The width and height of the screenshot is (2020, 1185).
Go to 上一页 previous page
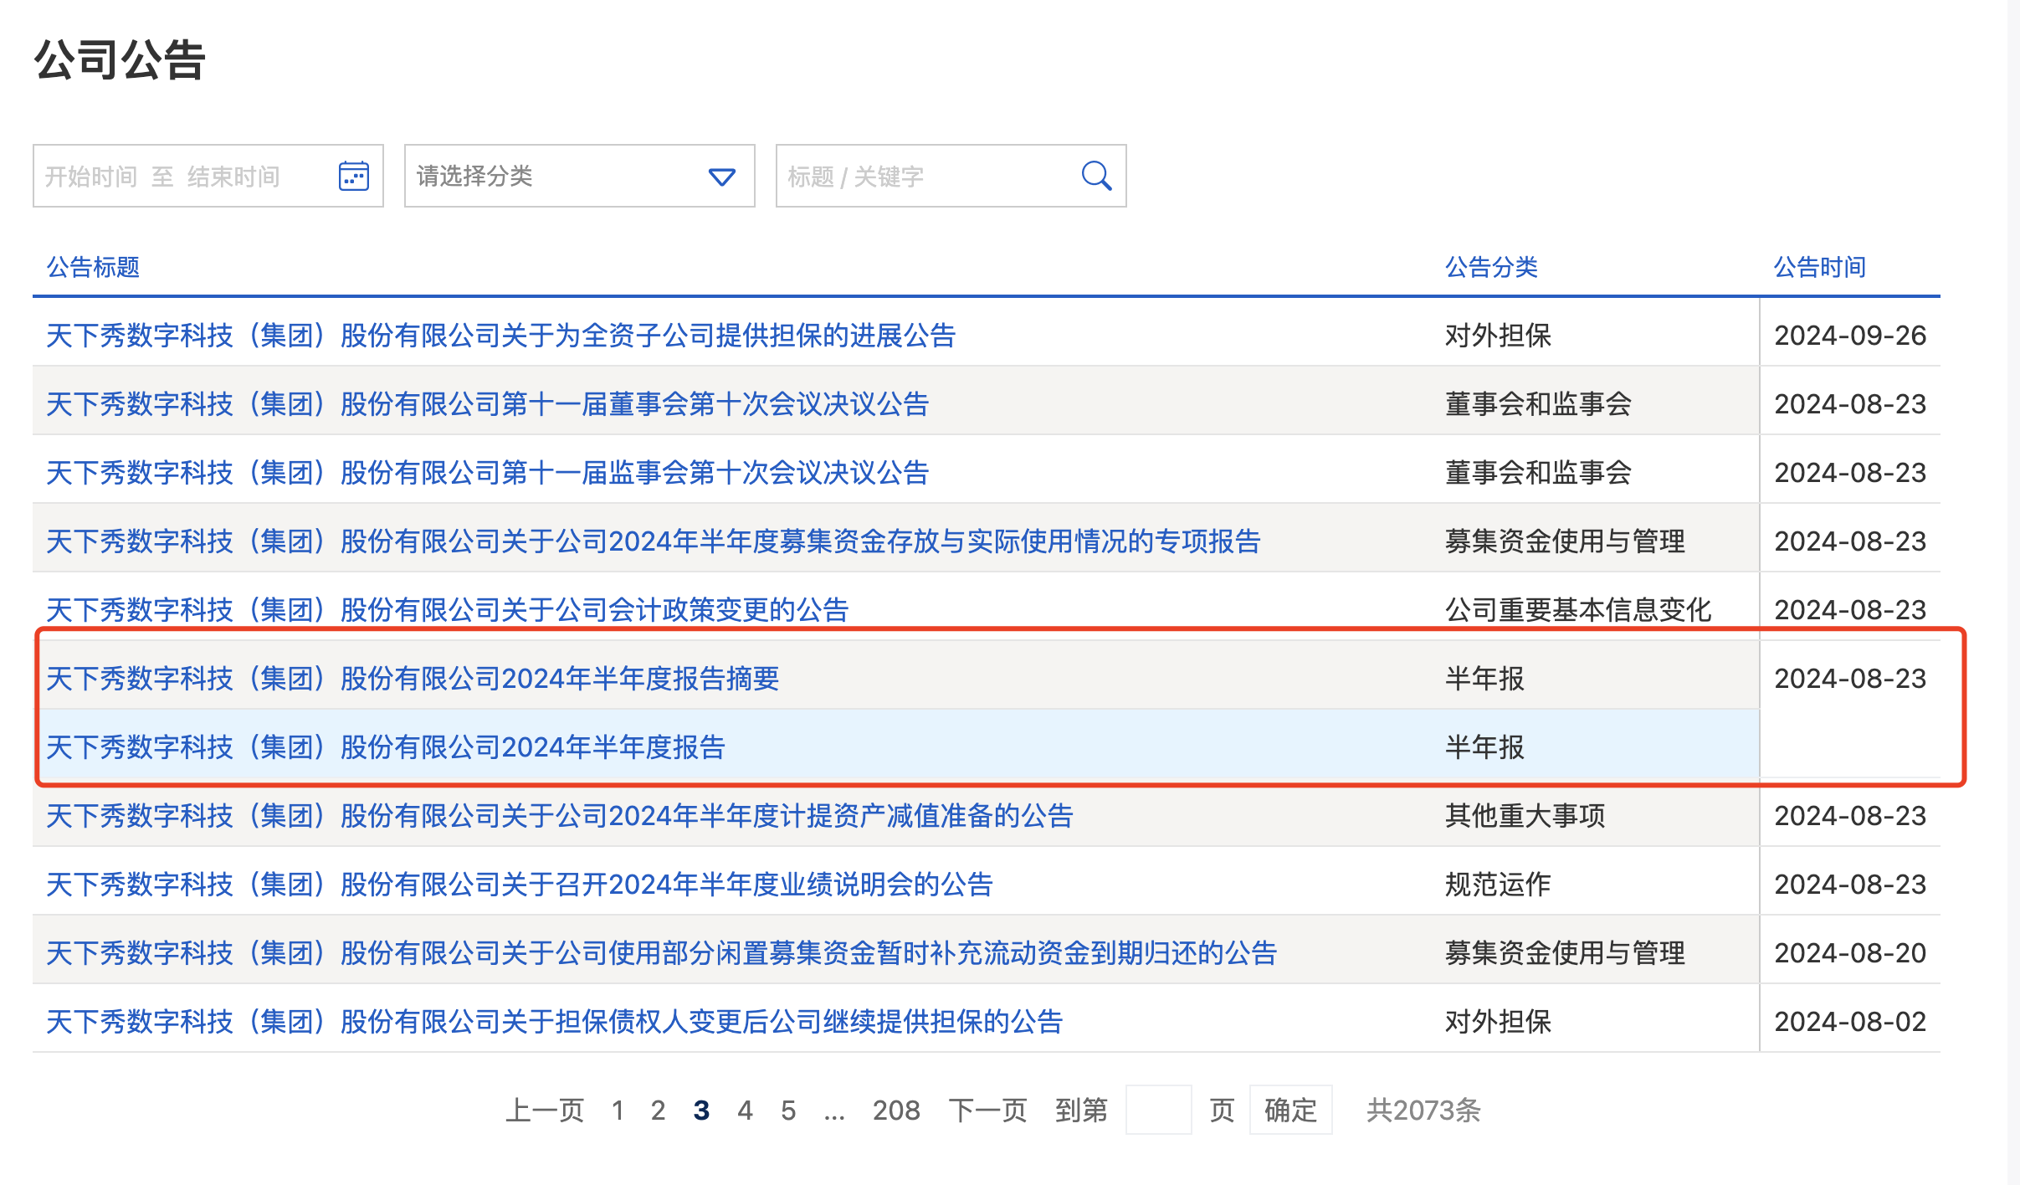point(545,1111)
